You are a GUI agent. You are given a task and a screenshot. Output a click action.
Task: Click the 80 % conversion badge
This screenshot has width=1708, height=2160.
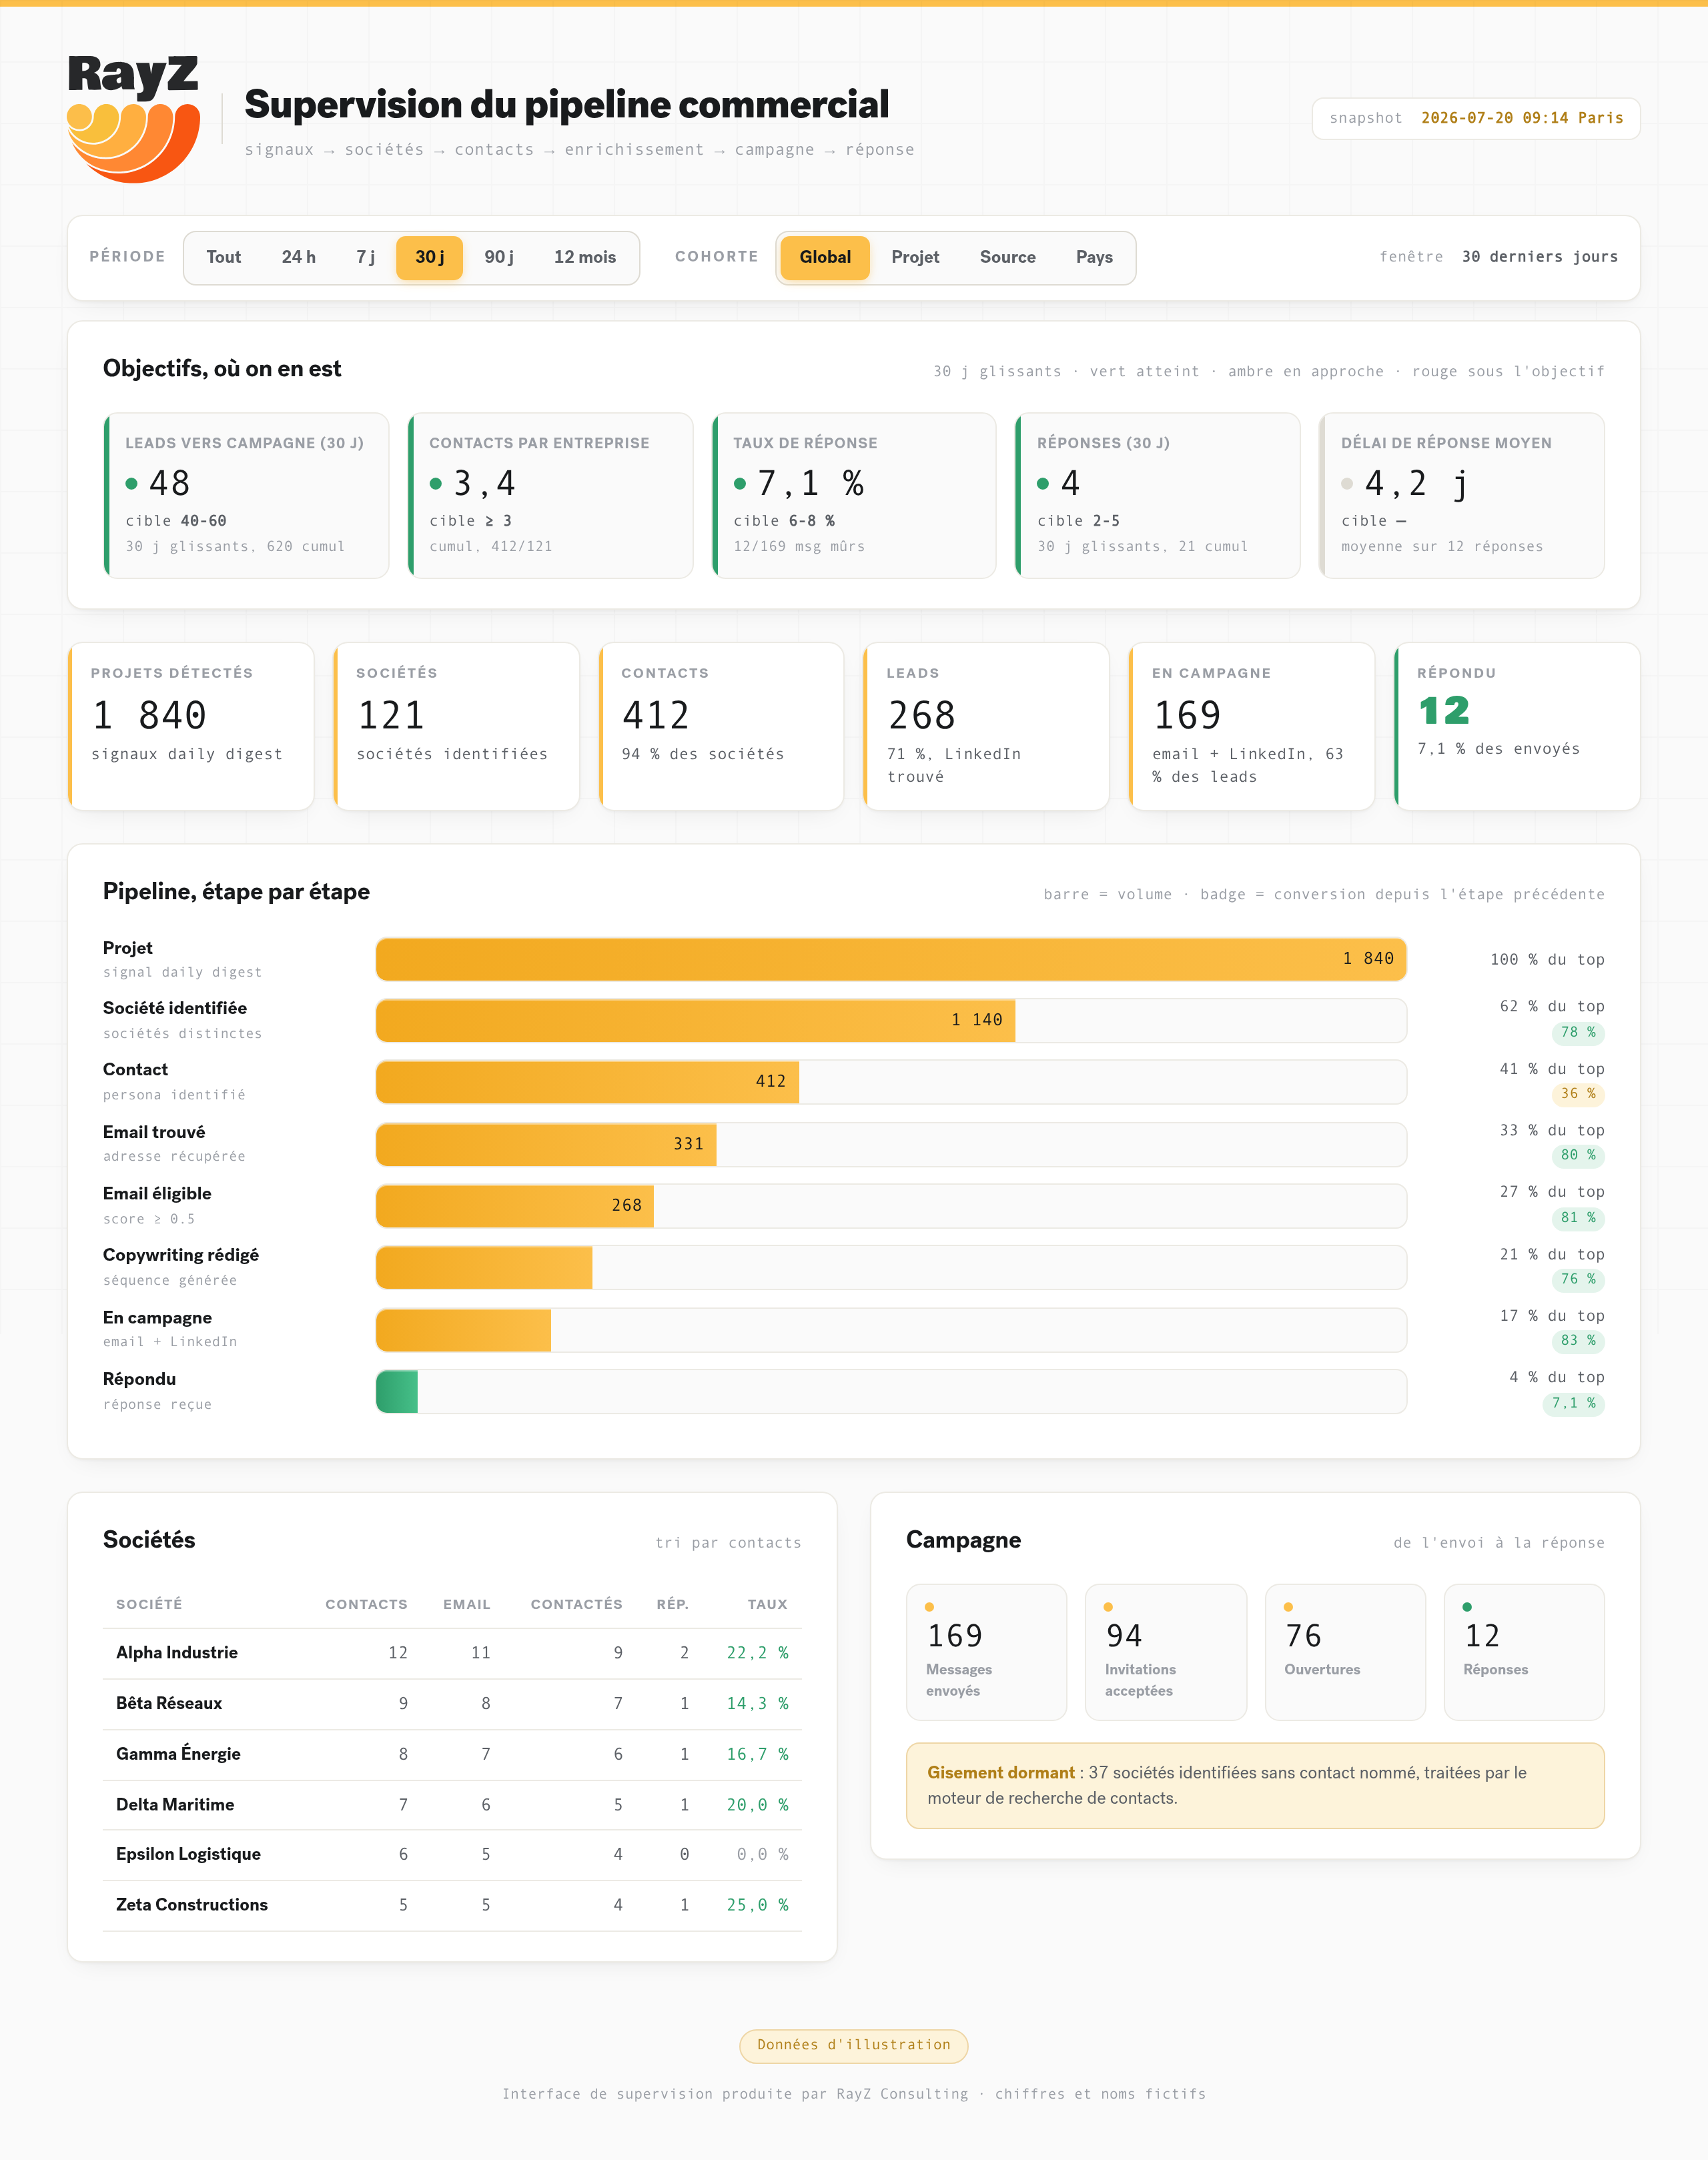click(x=1578, y=1155)
